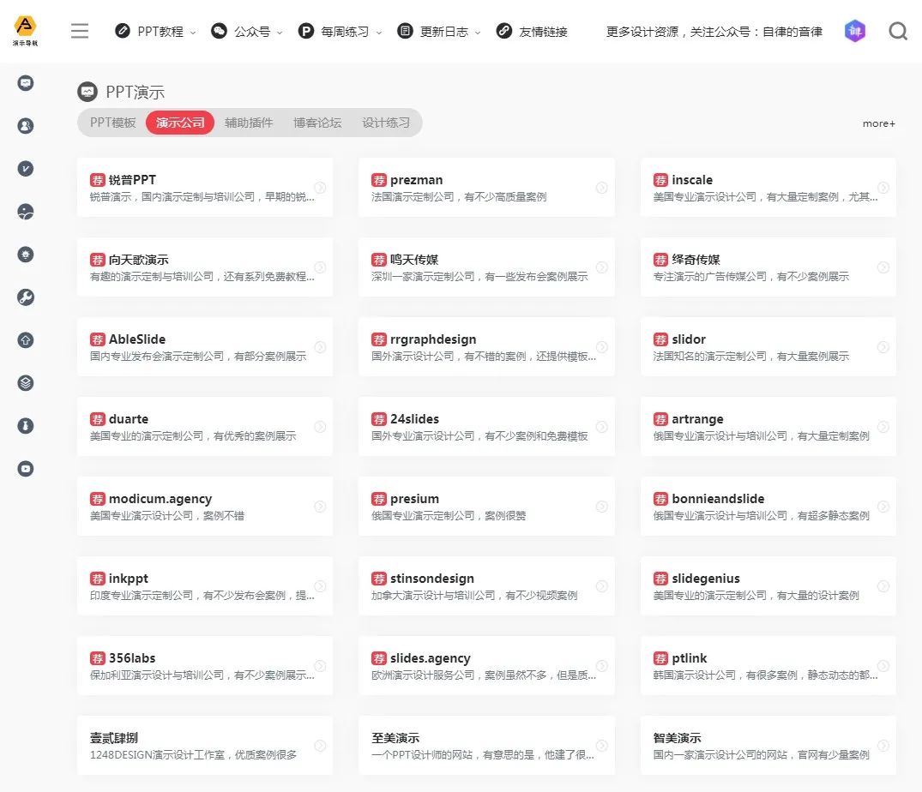This screenshot has width=922, height=792.
Task: Open the 壹贰肆捌 card
Action: pos(205,746)
